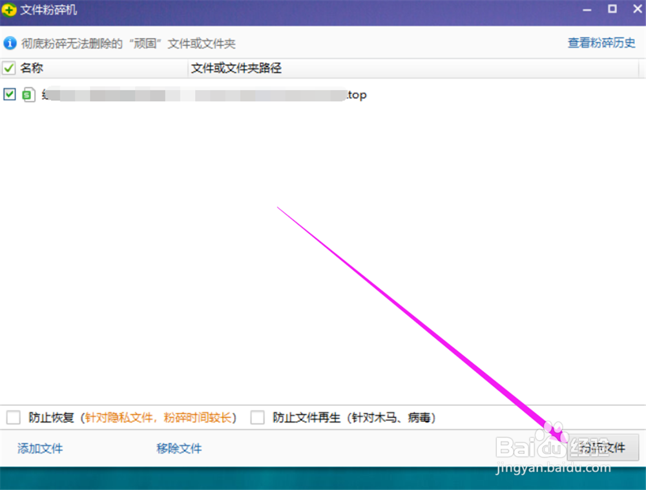Open the 查看粉碎历史 link

coord(601,43)
